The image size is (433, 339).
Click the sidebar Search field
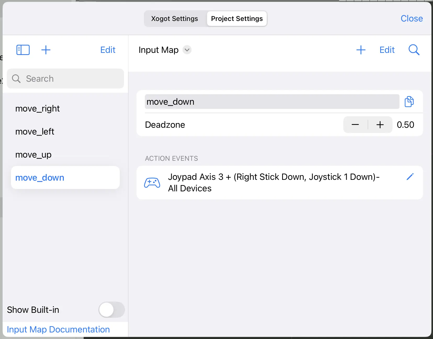[65, 79]
